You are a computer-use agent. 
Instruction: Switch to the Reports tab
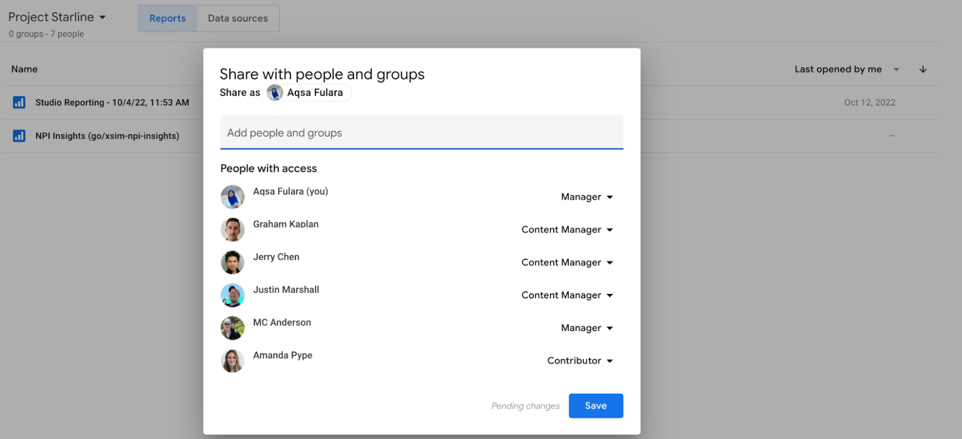coord(168,18)
